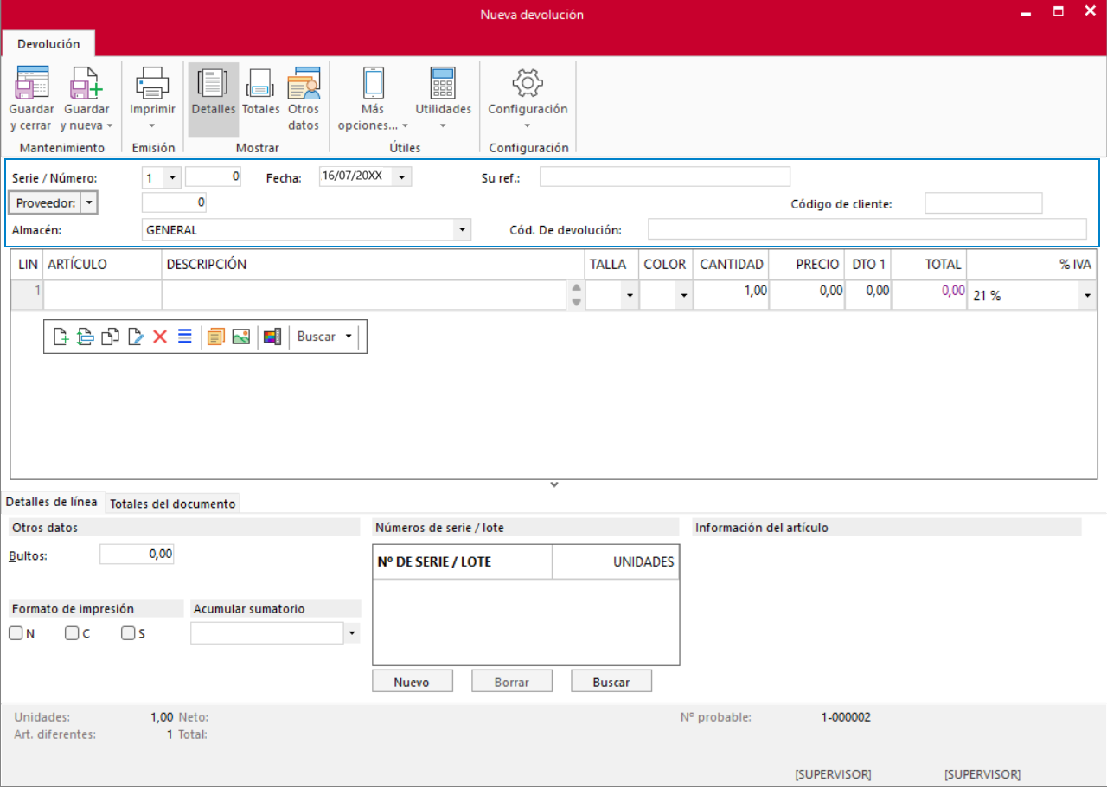Show the Totales view in the ribbon

260,92
